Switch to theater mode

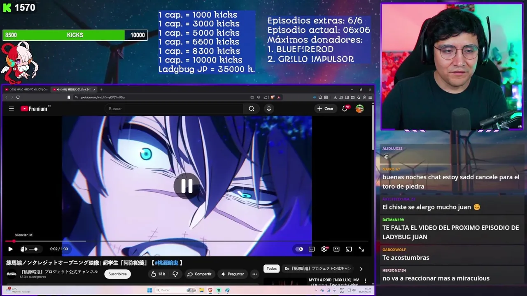click(336, 249)
